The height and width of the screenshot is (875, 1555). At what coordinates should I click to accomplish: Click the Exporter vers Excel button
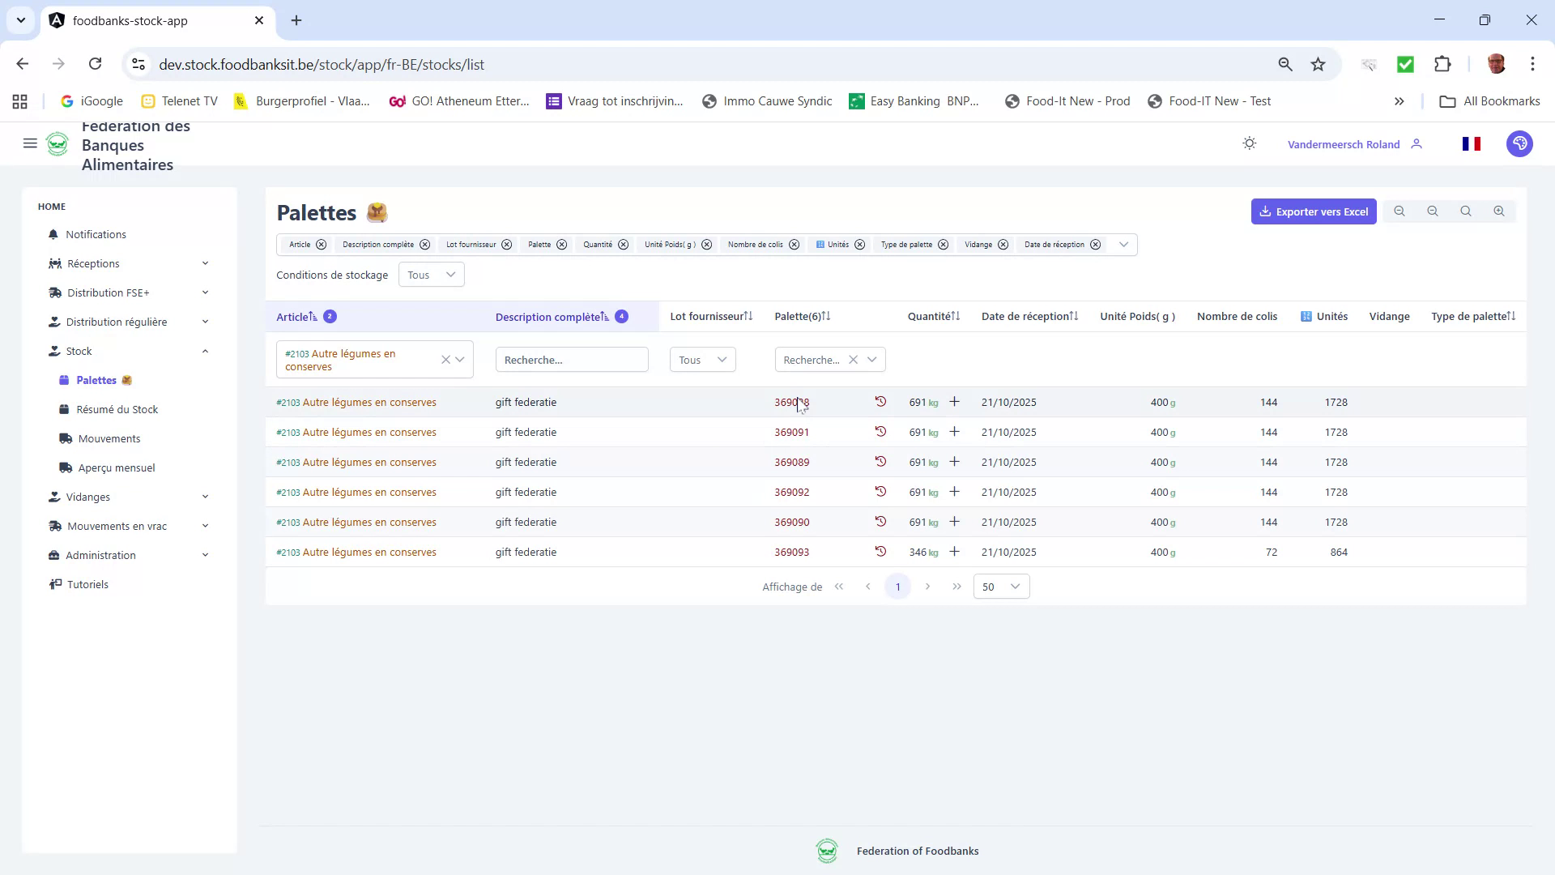pyautogui.click(x=1314, y=211)
